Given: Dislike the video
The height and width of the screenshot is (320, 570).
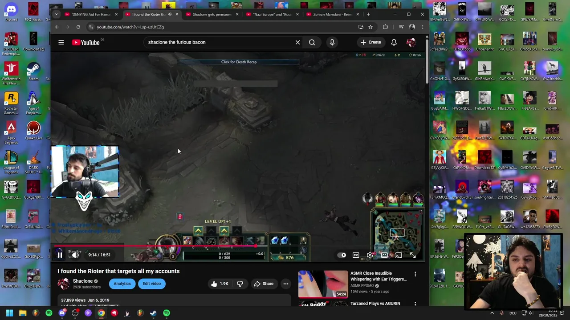Looking at the screenshot, I should pos(240,284).
